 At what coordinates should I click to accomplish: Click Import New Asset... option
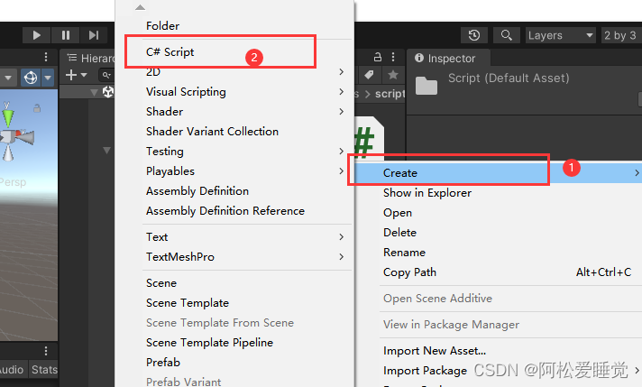435,351
